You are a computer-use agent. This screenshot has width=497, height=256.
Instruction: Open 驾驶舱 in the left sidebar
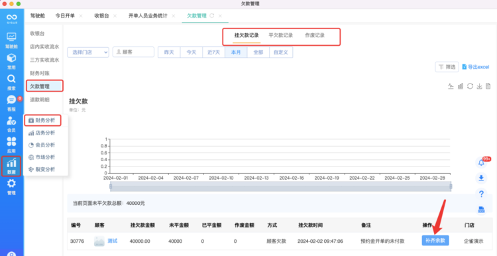11,40
